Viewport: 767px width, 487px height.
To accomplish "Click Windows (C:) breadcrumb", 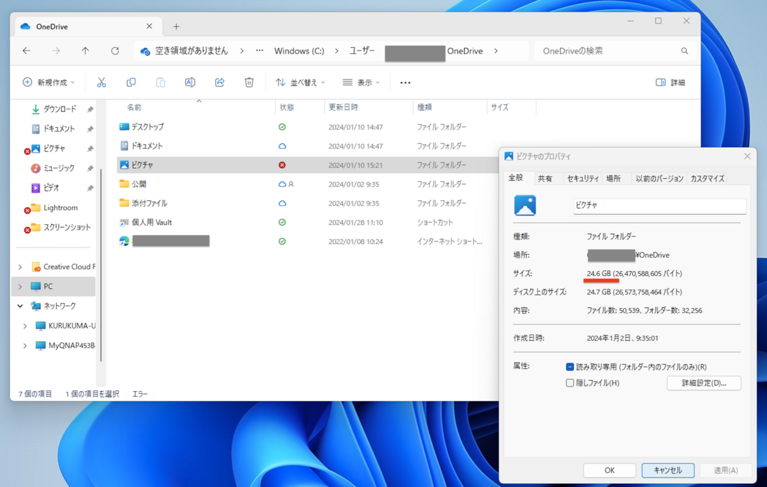I will (299, 51).
